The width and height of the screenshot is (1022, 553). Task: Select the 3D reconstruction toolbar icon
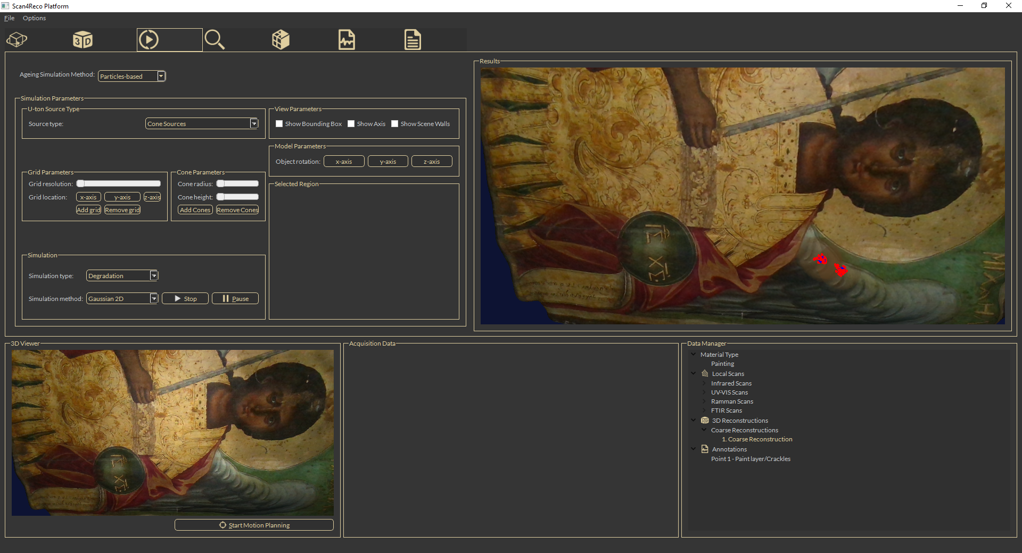(x=83, y=40)
